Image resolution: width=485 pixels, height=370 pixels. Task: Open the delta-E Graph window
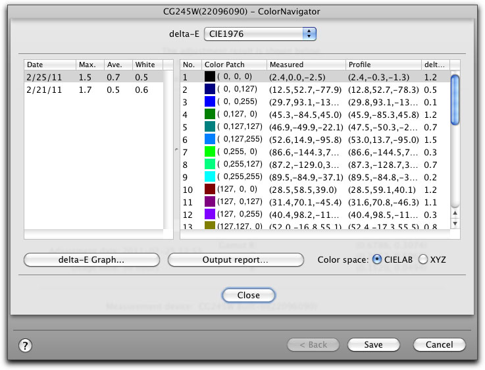[x=91, y=259]
